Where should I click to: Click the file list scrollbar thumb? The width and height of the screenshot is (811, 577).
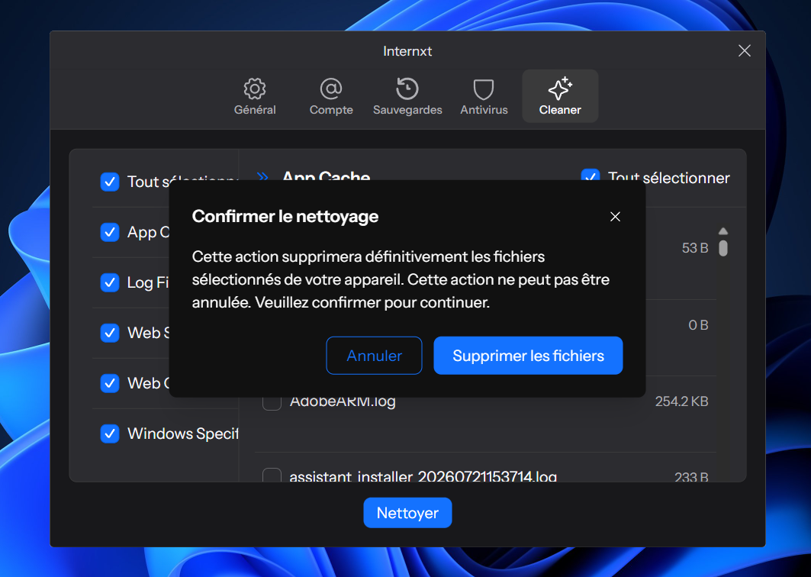click(723, 248)
